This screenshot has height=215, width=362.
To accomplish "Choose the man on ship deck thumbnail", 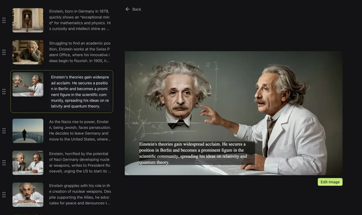I will click(x=28, y=131).
